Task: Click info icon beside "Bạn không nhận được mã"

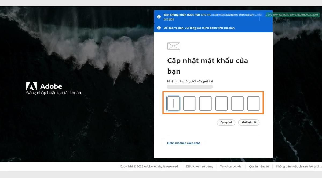Action: point(159,17)
